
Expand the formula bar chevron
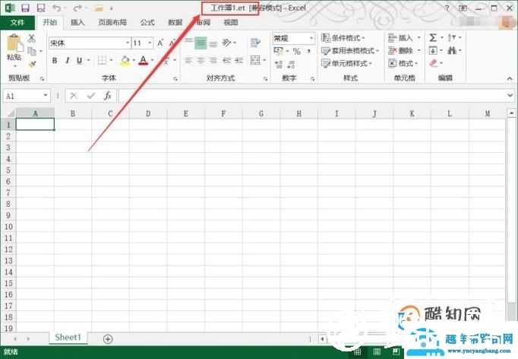tap(510, 96)
